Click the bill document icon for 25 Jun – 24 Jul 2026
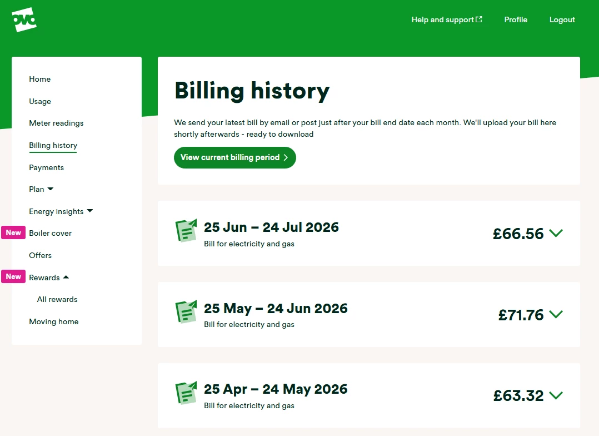Viewport: 599px width, 436px height. (x=186, y=231)
